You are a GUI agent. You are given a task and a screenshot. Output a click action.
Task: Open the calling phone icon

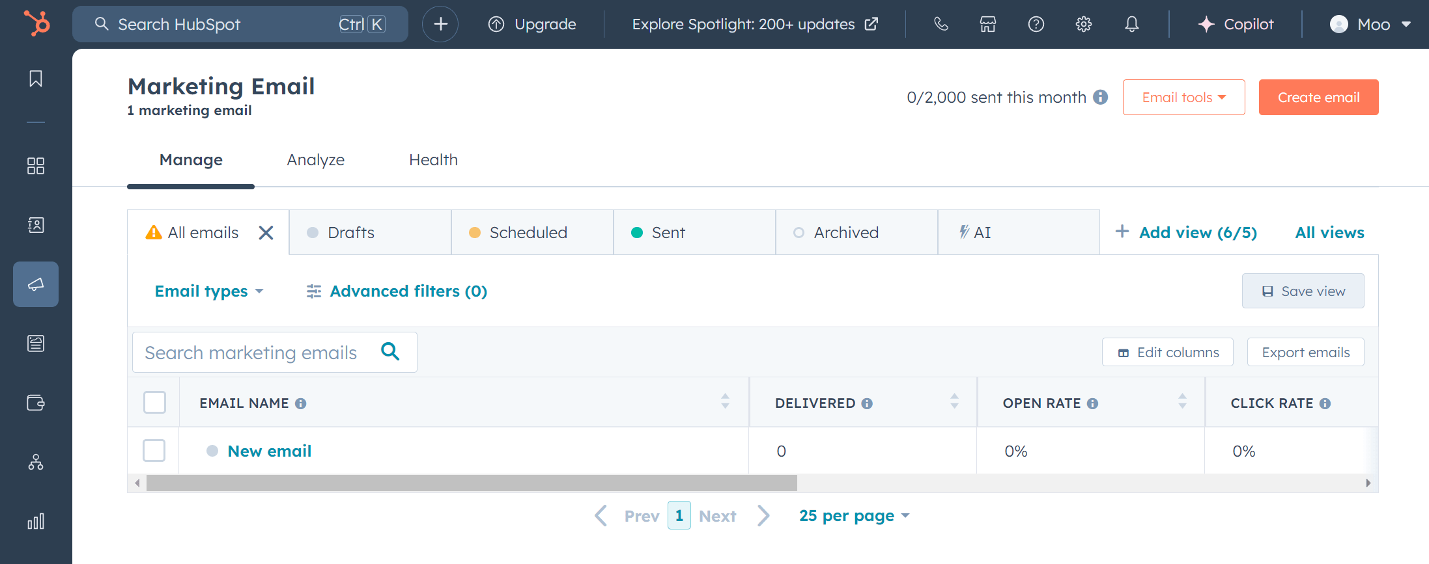point(941,24)
